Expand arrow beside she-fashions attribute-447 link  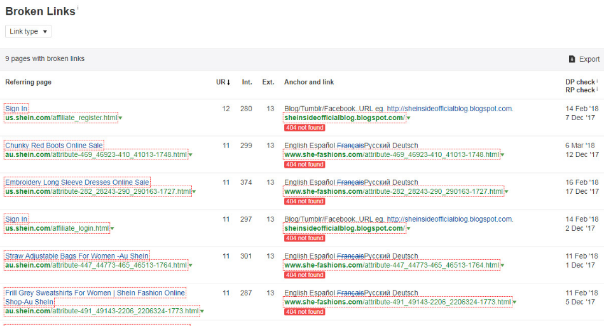(502, 266)
